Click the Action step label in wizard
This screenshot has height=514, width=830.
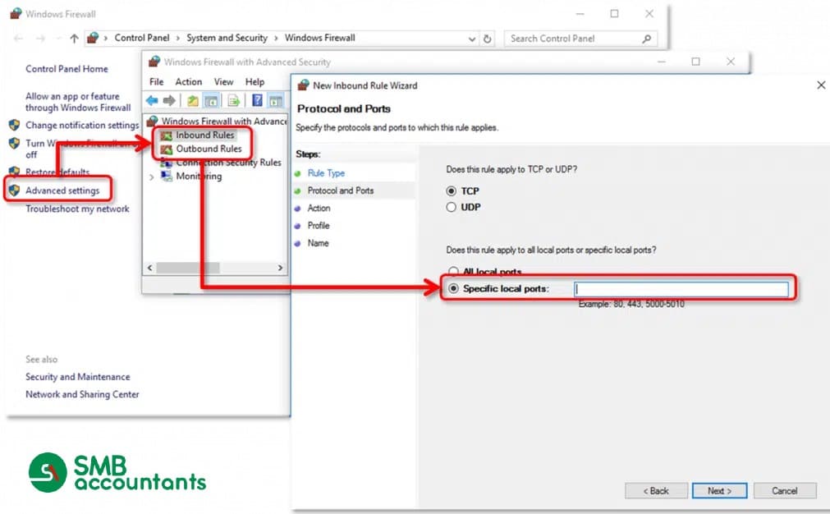point(319,209)
